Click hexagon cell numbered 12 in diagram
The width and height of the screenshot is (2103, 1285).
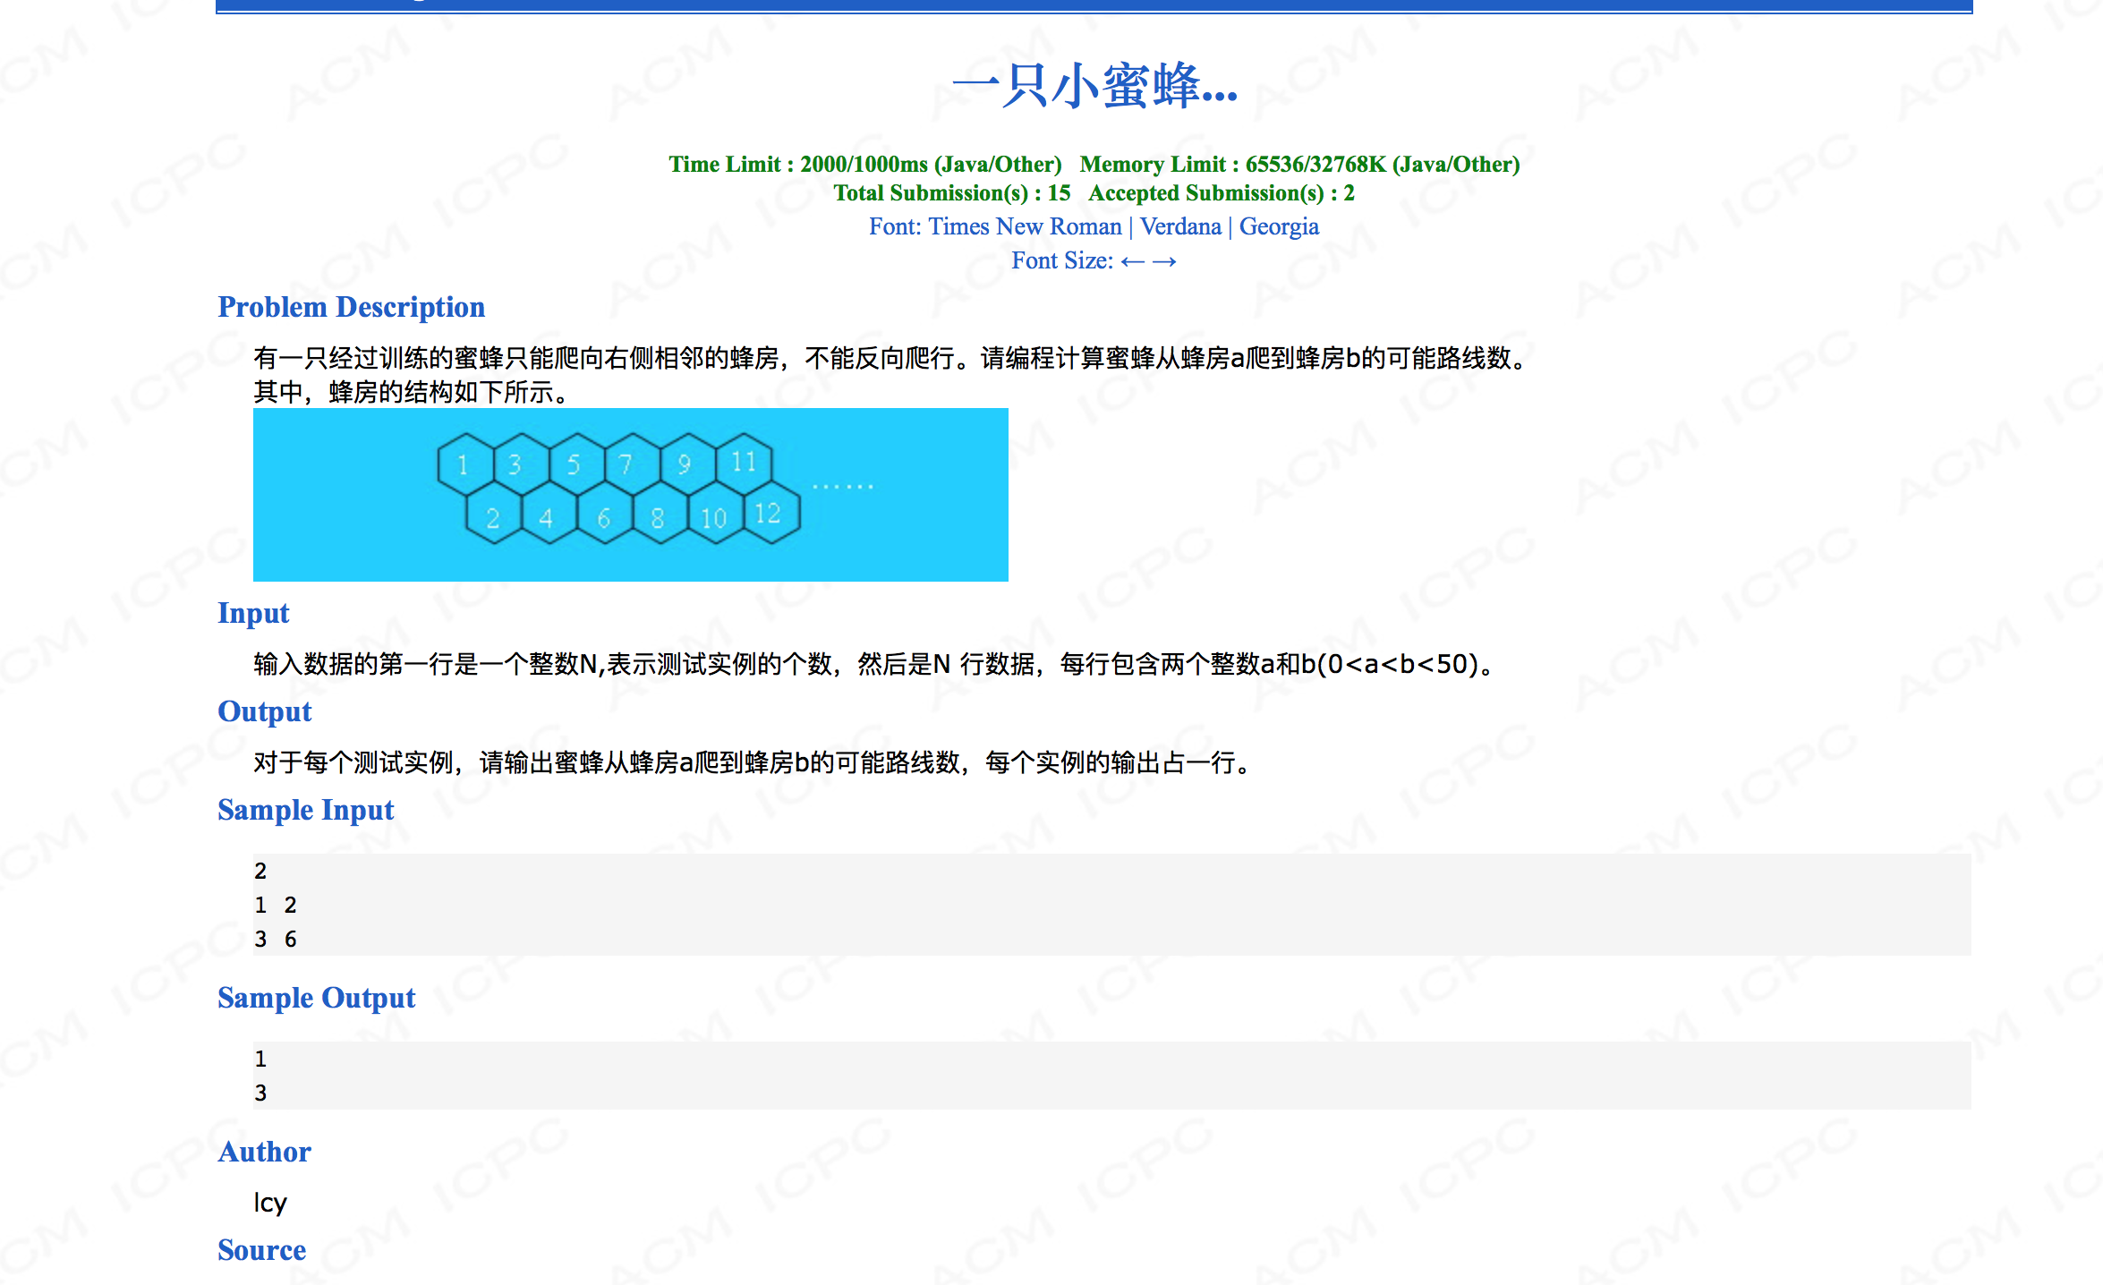click(771, 514)
